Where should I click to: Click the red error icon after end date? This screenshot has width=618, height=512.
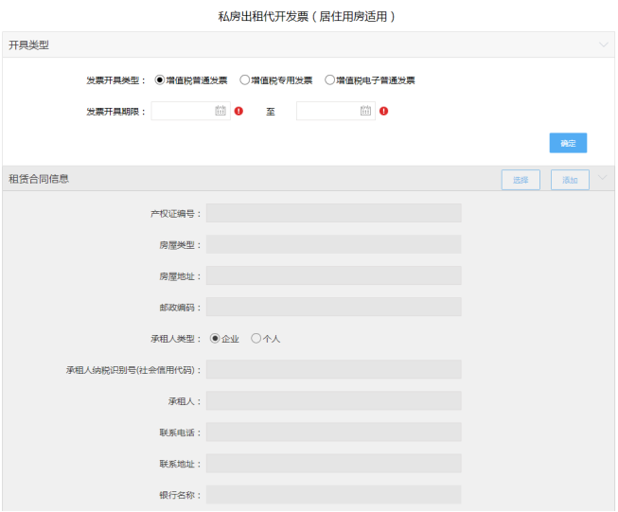(x=384, y=111)
